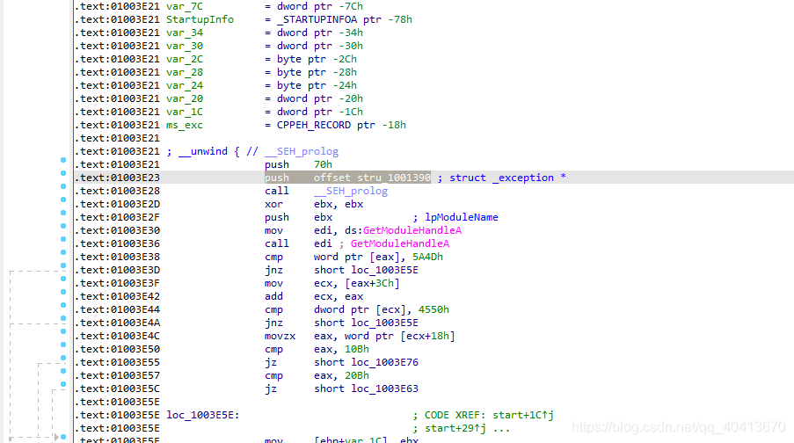Toggle breakpoint dot at address 01003E36
Image resolution: width=794 pixels, height=443 pixels.
pos(63,239)
